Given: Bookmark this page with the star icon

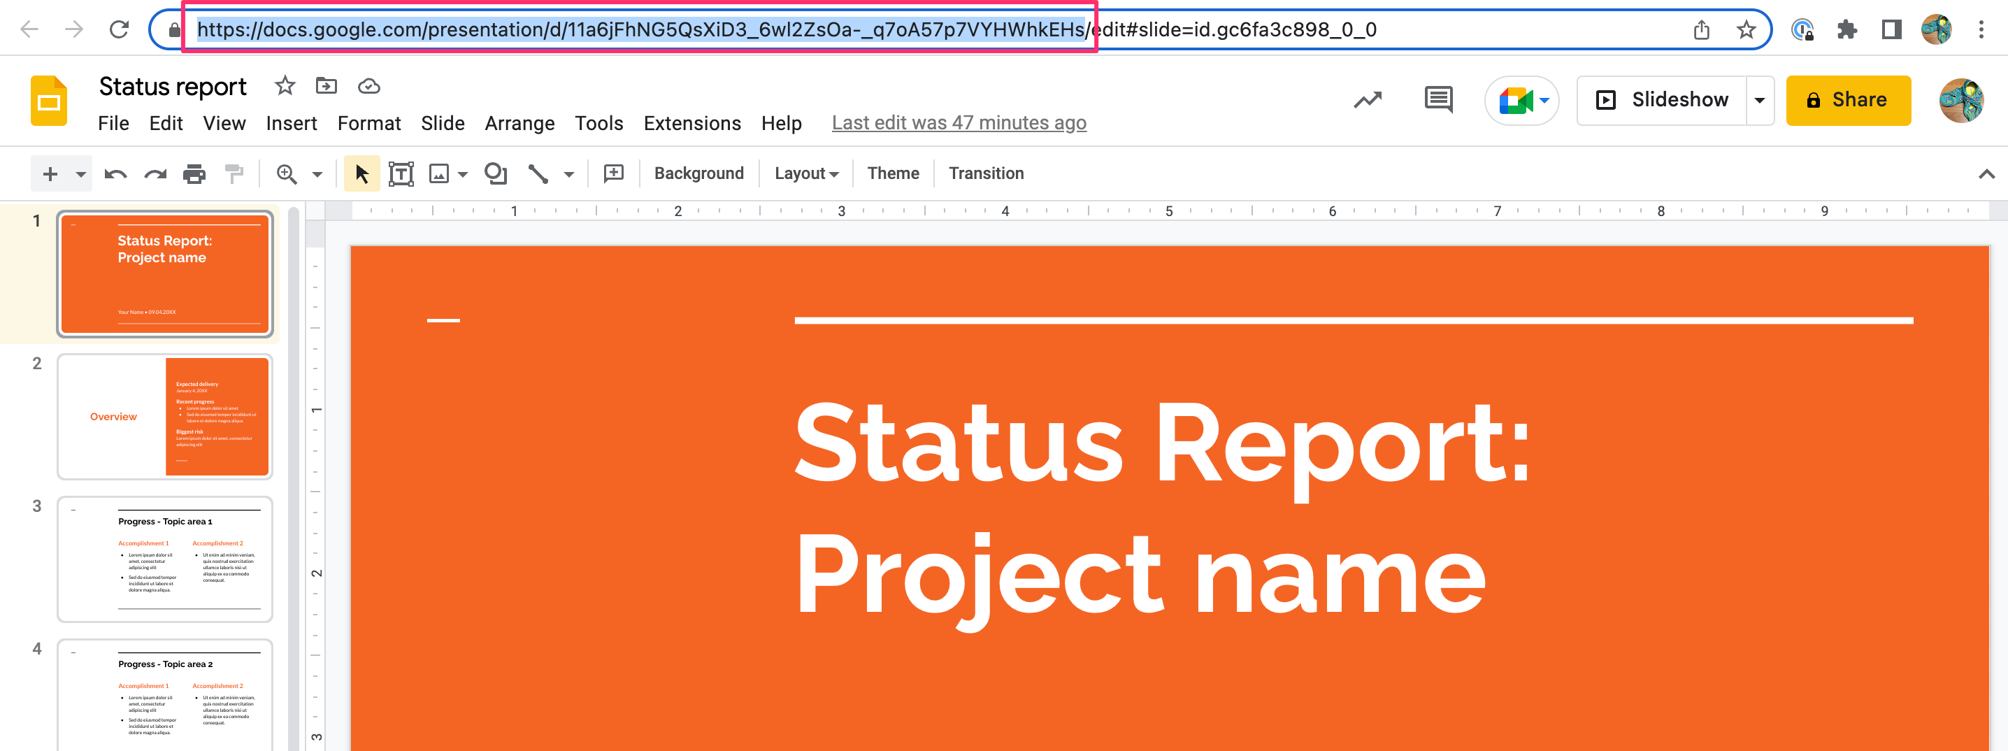Looking at the screenshot, I should tap(1746, 29).
